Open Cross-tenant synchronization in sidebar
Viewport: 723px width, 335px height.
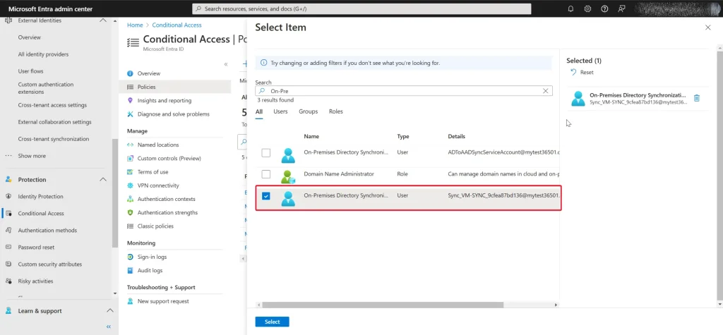(x=53, y=139)
